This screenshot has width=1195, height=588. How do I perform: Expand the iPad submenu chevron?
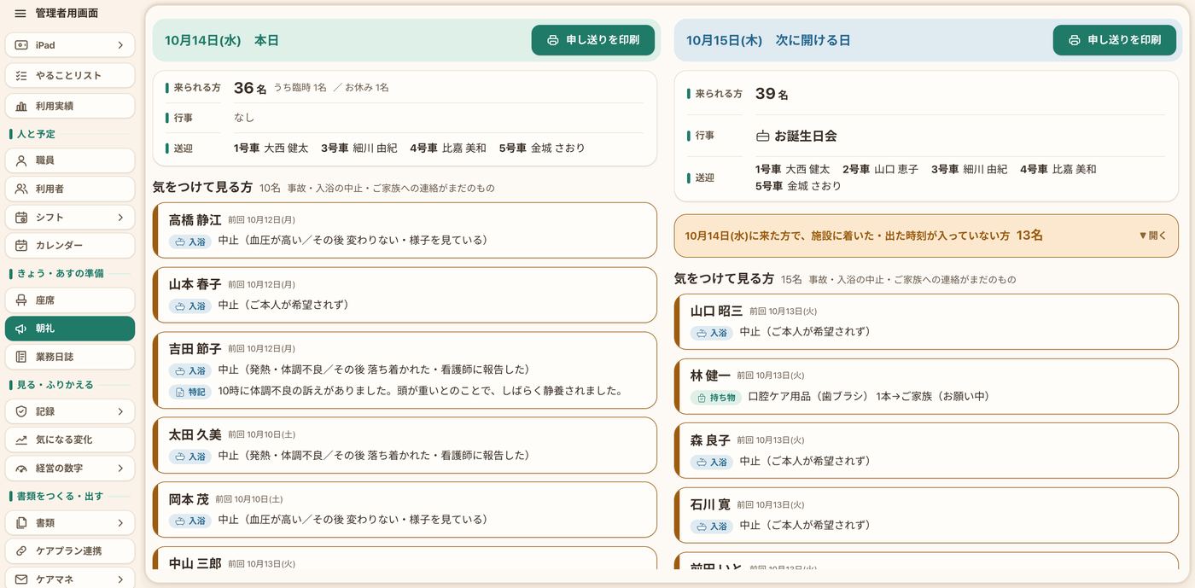[120, 45]
